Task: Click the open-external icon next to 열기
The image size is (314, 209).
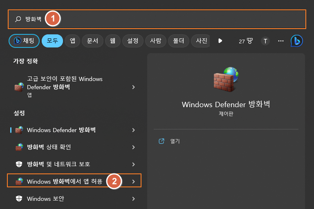Action: pyautogui.click(x=161, y=141)
